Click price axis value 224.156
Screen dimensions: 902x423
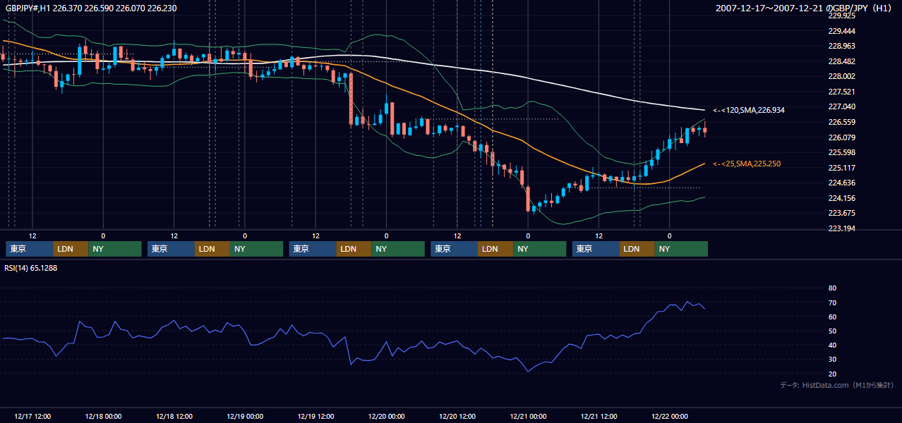pyautogui.click(x=841, y=198)
